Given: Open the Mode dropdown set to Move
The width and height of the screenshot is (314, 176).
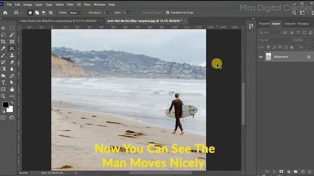Looking at the screenshot, I should tap(76, 13).
